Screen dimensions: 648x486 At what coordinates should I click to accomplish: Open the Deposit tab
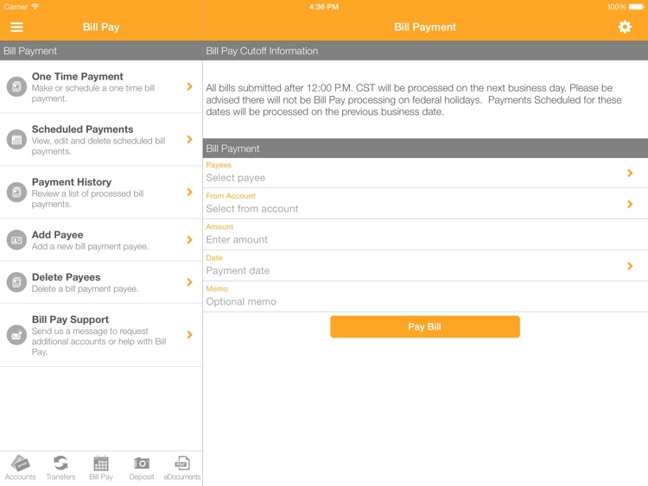pos(142,468)
